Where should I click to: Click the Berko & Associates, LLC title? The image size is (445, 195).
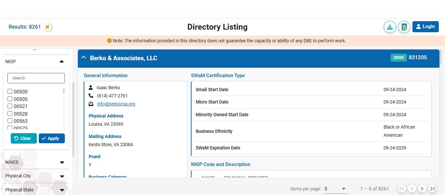click(x=123, y=58)
